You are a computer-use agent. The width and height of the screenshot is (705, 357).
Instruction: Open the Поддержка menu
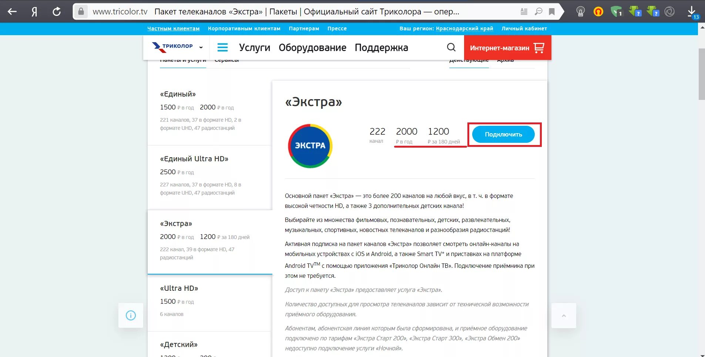tap(381, 48)
